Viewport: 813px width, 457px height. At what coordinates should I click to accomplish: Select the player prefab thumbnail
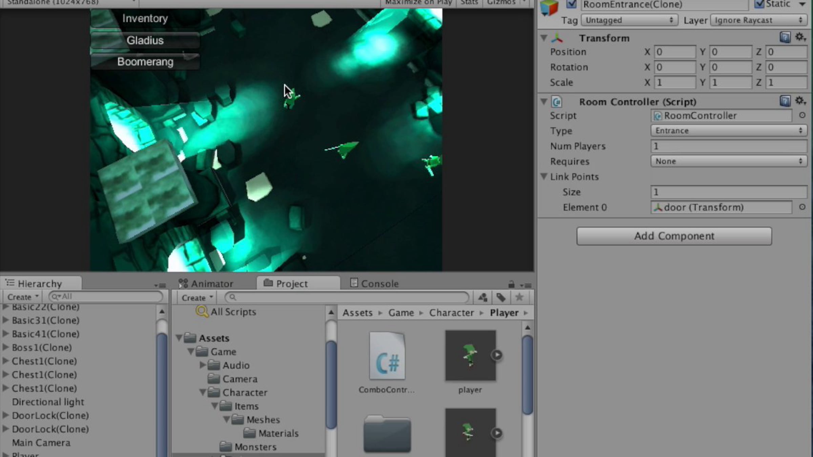tap(470, 356)
